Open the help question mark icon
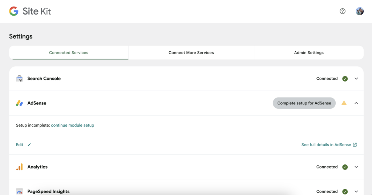Screen dimensions: 372x195 pyautogui.click(x=343, y=11)
